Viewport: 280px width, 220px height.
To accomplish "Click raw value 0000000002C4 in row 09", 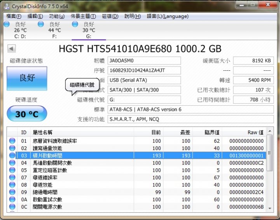I will coord(247,192).
